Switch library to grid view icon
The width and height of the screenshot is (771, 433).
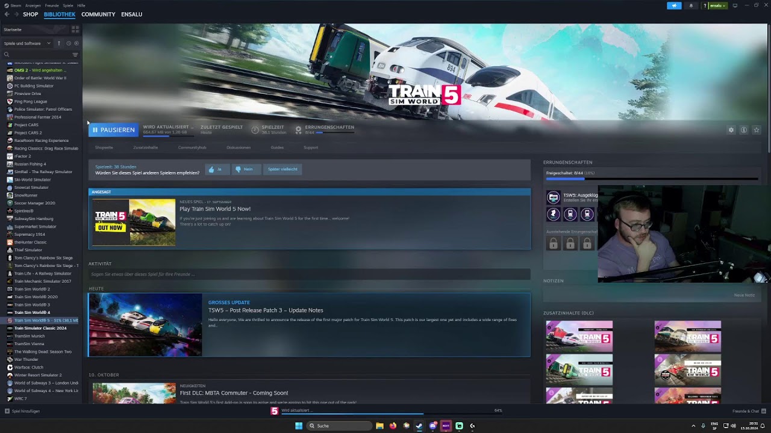point(75,29)
